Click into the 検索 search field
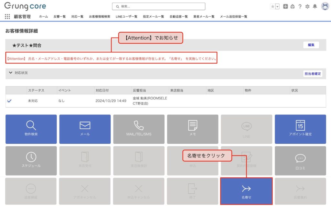331x206 pixels. pyautogui.click(x=158, y=6)
